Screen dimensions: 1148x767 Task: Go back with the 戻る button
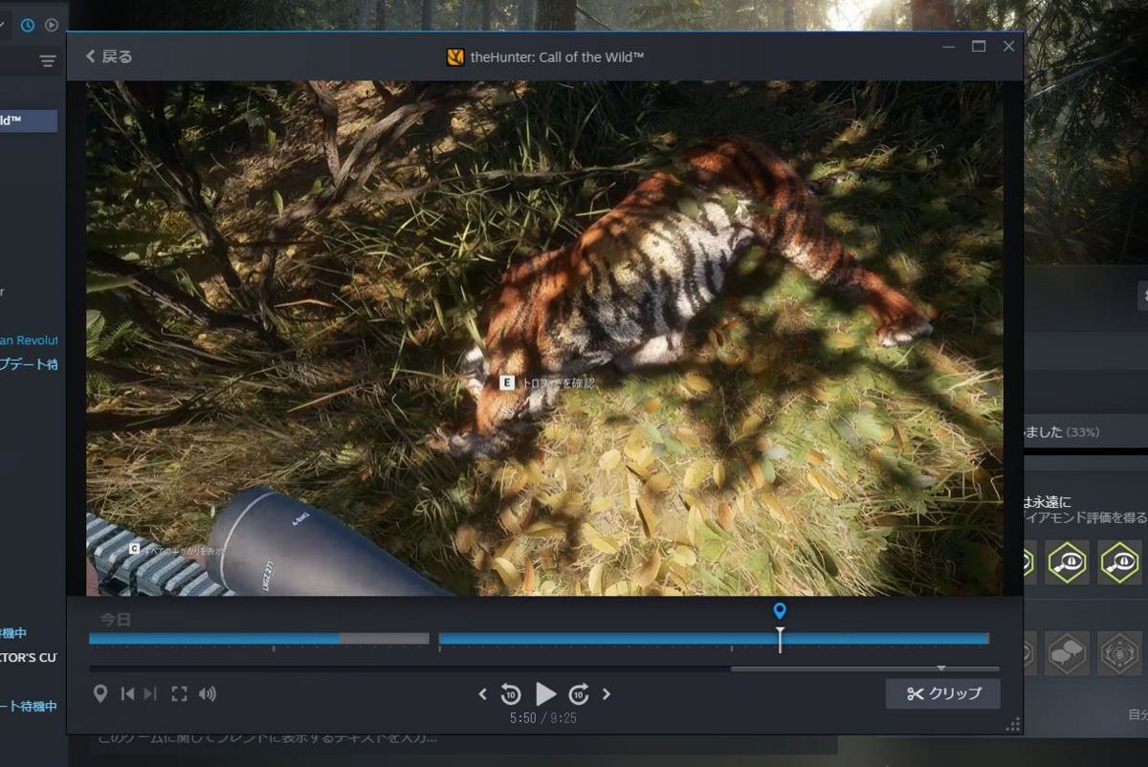[109, 56]
